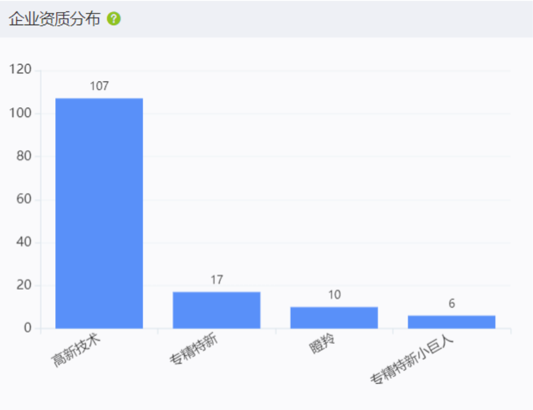Click the 高新技术 axis label
Viewport: 533px width, 410px height.
76,350
